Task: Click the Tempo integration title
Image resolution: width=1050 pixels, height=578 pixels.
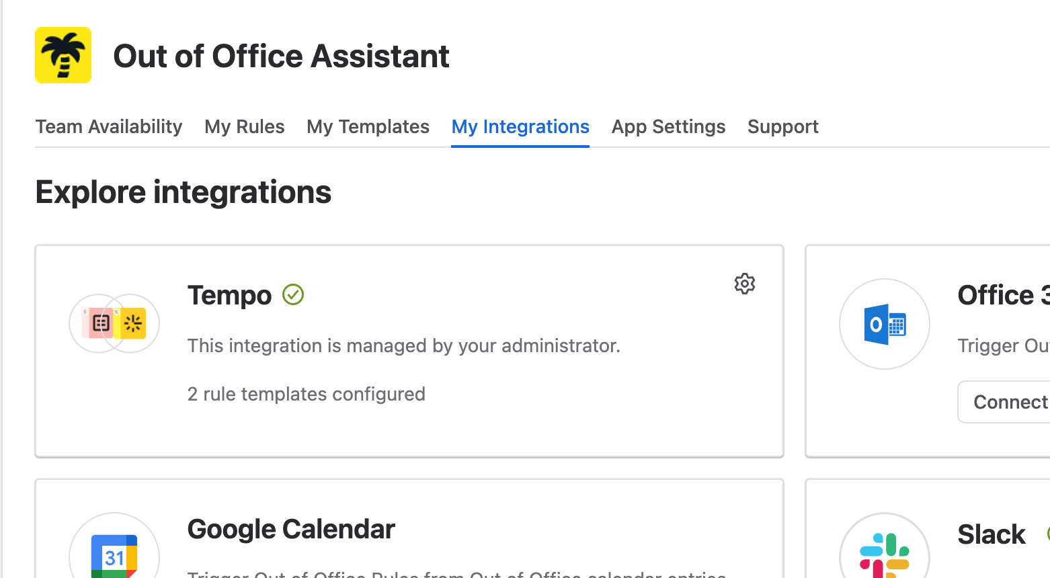Action: (x=229, y=295)
